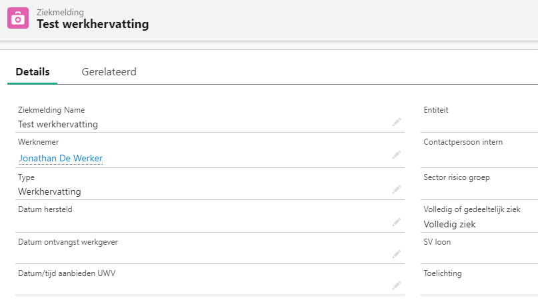Image resolution: width=538 pixels, height=300 pixels.
Task: Click pencil icon for Datum/tijd aanbieden UWV
Action: pos(397,285)
